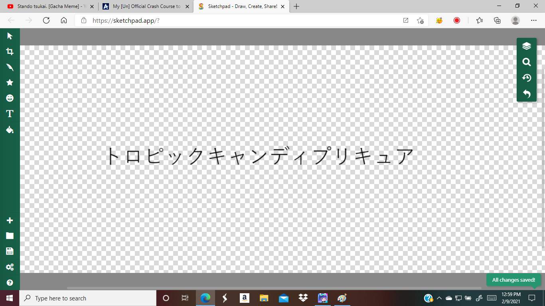Click the Japanese katakana text on canvas

(259, 156)
